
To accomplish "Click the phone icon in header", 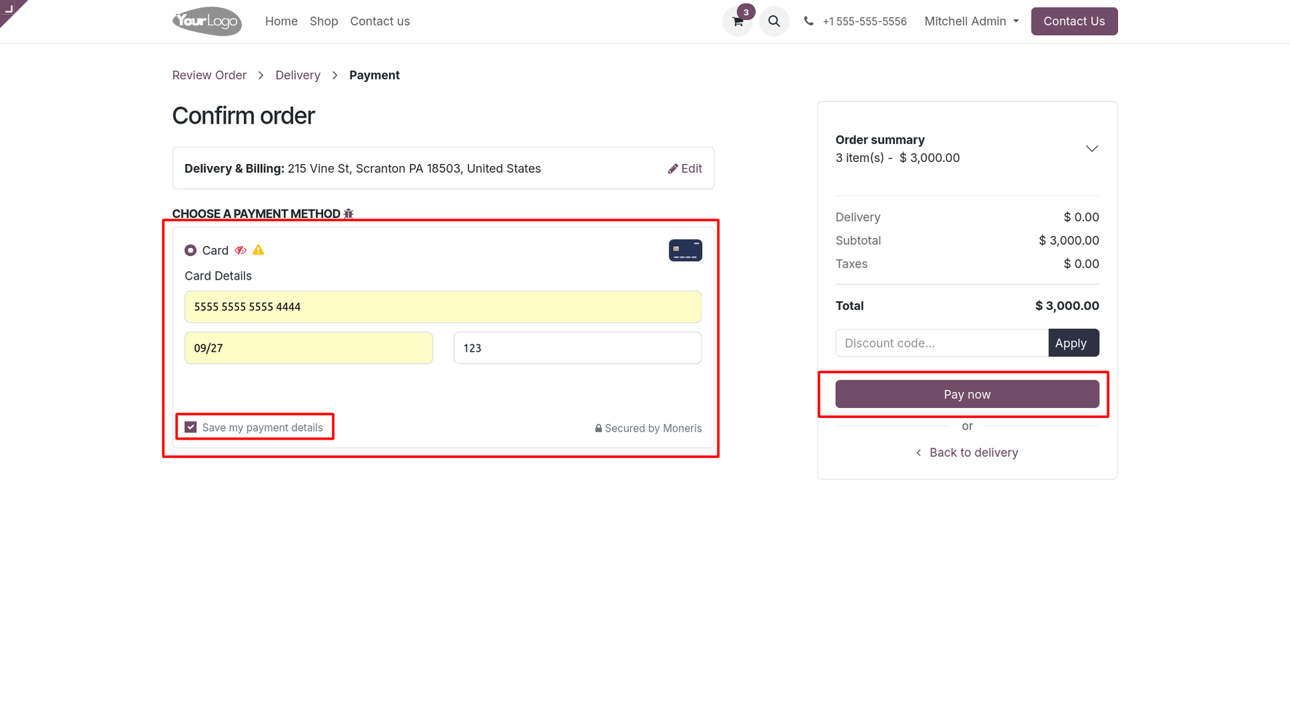I will [809, 22].
